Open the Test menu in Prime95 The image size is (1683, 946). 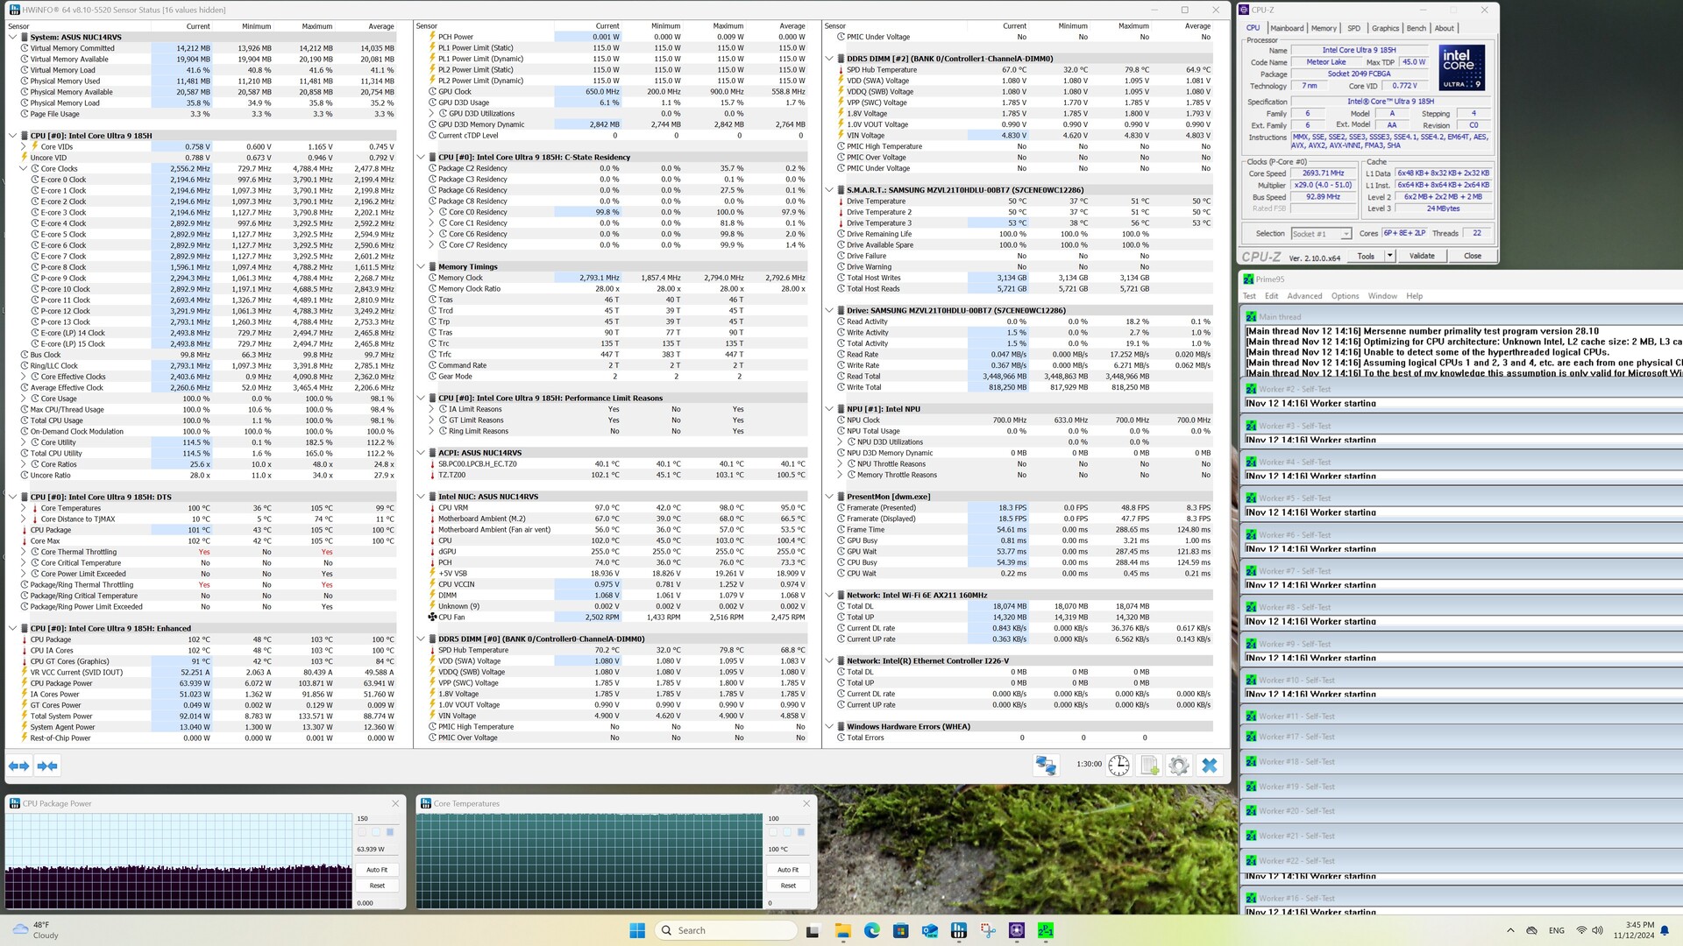pyautogui.click(x=1249, y=296)
